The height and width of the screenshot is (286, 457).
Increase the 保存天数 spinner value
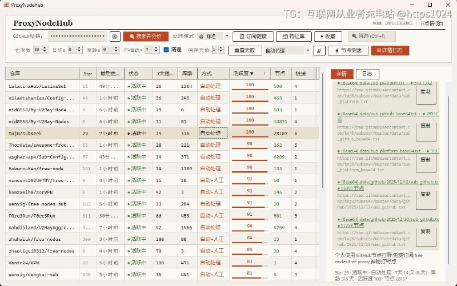221,48
